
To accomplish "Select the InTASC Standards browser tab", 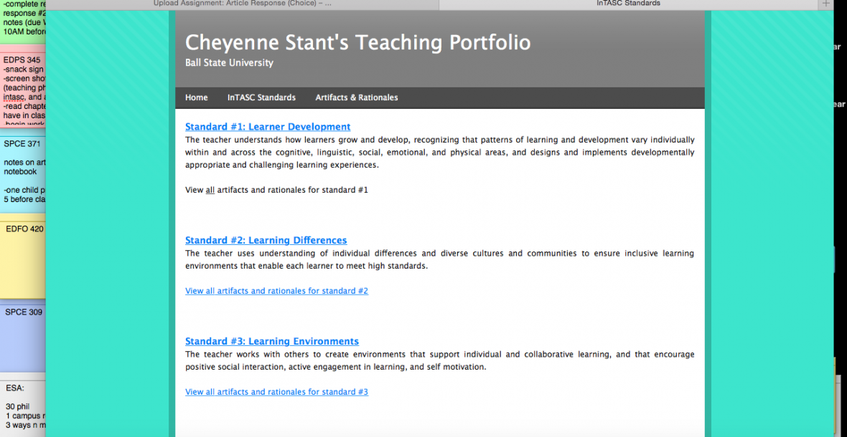I will click(628, 4).
